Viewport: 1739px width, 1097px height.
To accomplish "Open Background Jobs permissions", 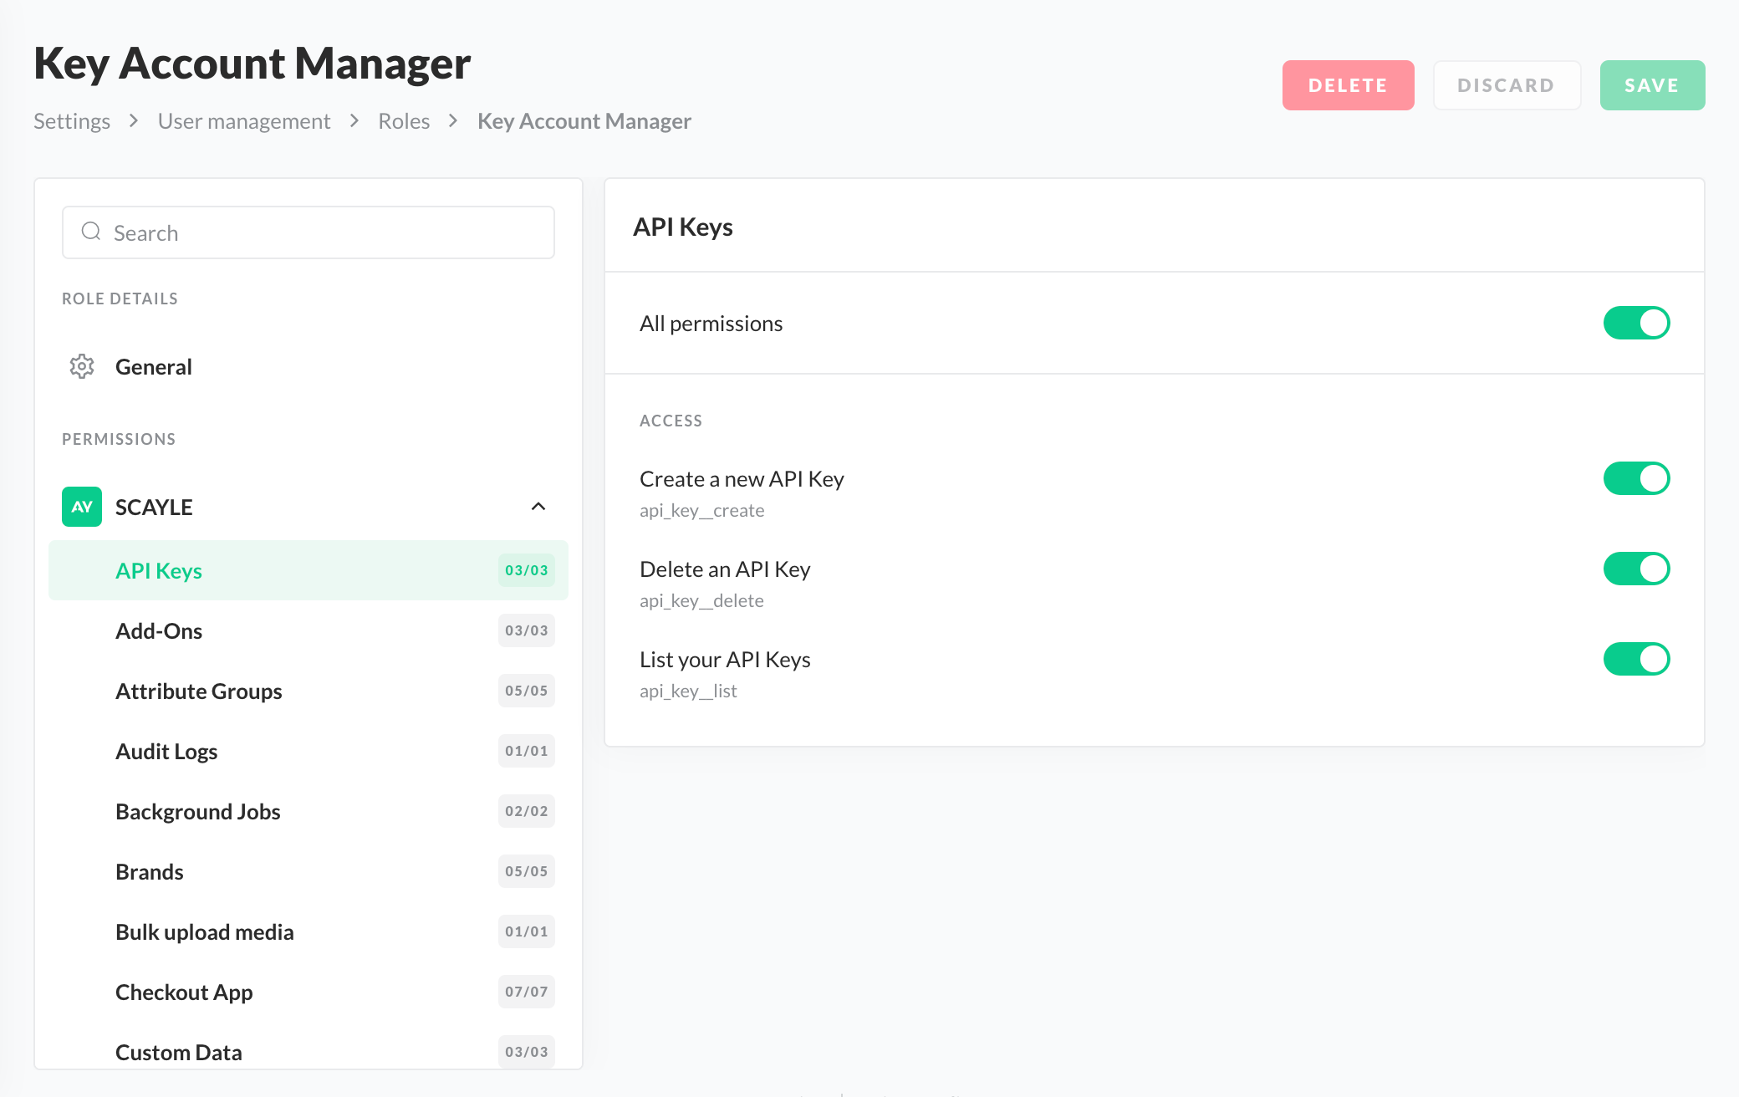I will point(198,811).
